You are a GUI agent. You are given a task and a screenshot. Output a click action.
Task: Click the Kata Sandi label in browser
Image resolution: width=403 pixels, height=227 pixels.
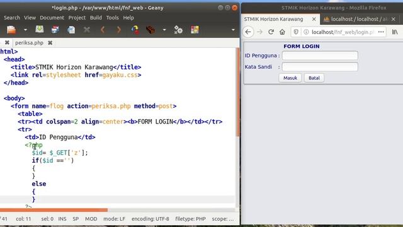point(258,67)
